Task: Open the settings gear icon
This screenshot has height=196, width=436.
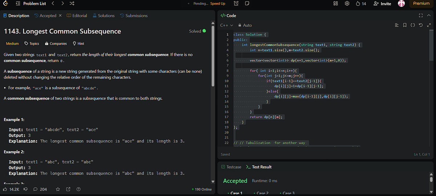Action: click(x=347, y=4)
